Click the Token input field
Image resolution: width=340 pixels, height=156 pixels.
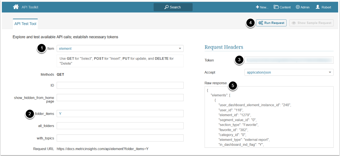[289, 60]
